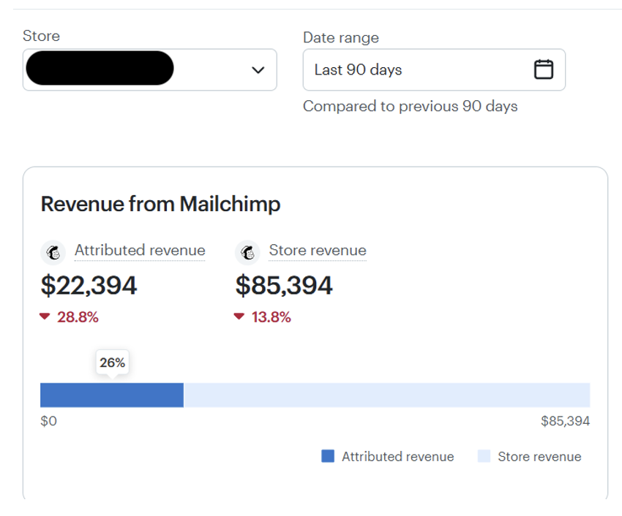Open the Store selection combo box
The height and width of the screenshot is (516, 622).
(149, 70)
